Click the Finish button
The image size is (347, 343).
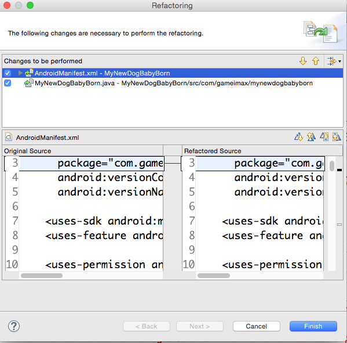pos(313,326)
